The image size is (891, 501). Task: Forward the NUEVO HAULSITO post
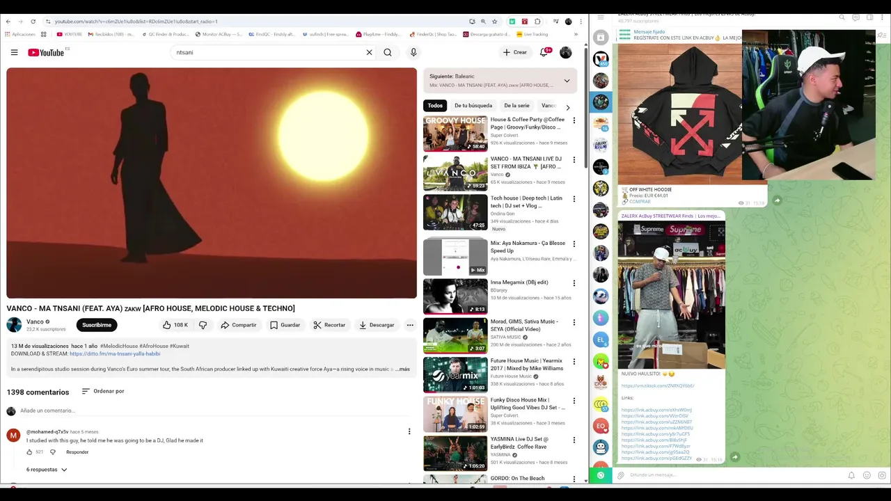coord(735,457)
